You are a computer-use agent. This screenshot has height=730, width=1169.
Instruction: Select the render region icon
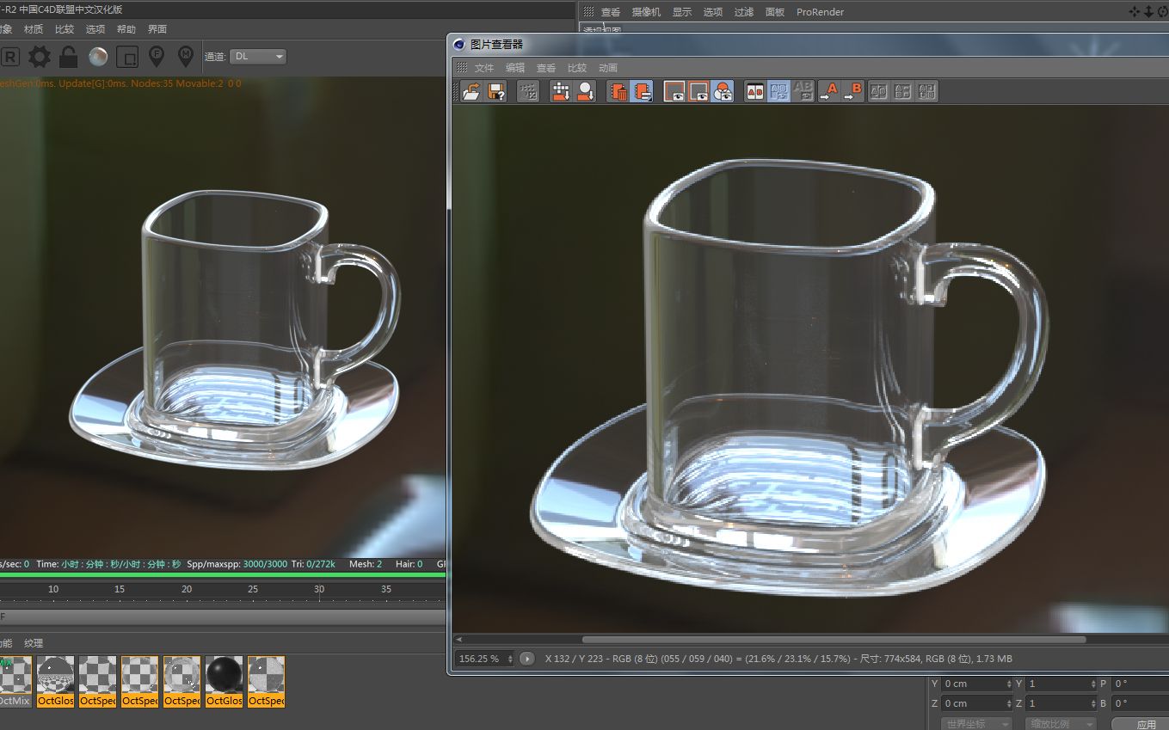[127, 56]
